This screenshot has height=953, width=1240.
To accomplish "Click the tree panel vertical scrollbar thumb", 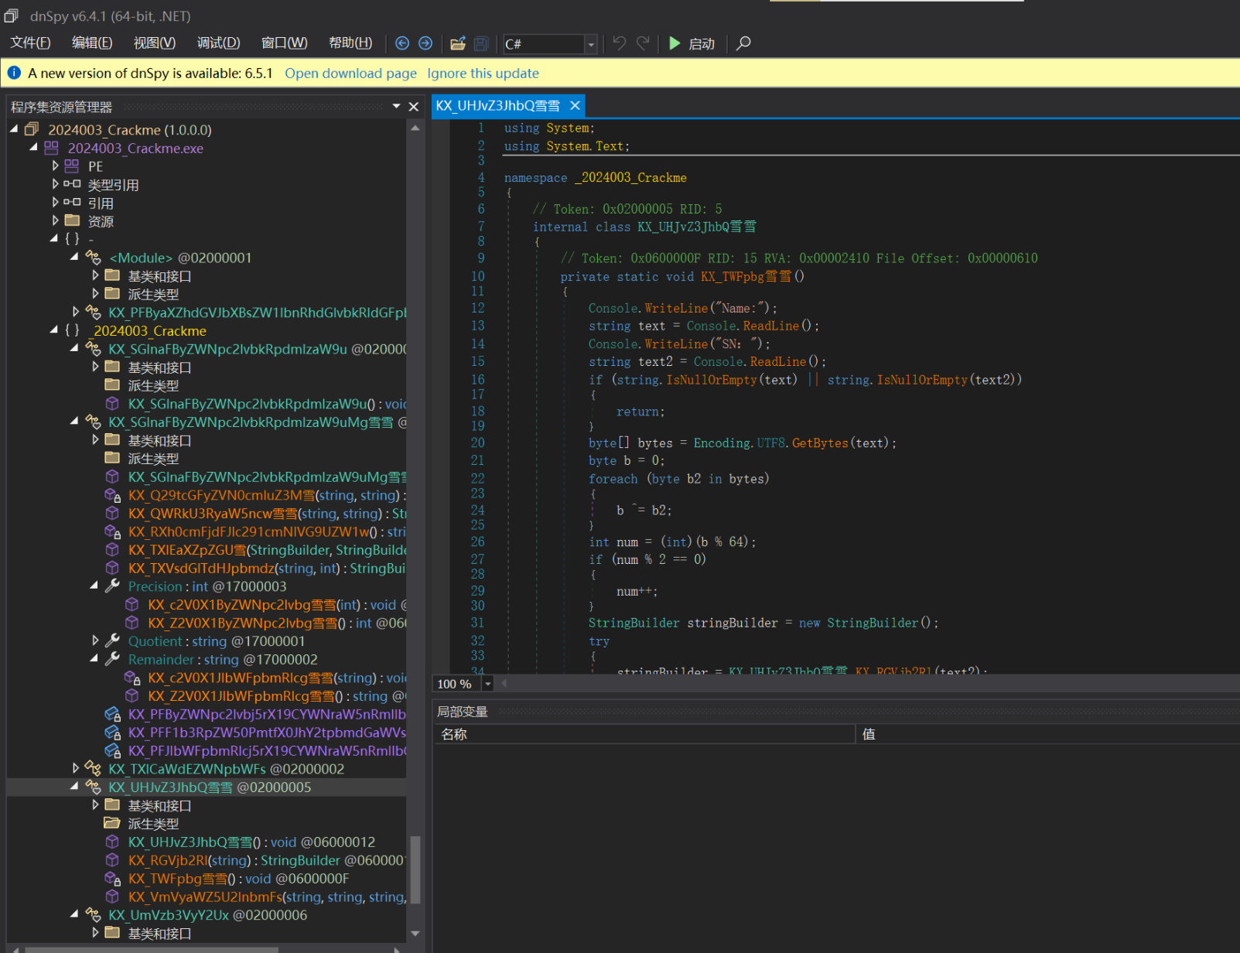I will click(415, 869).
